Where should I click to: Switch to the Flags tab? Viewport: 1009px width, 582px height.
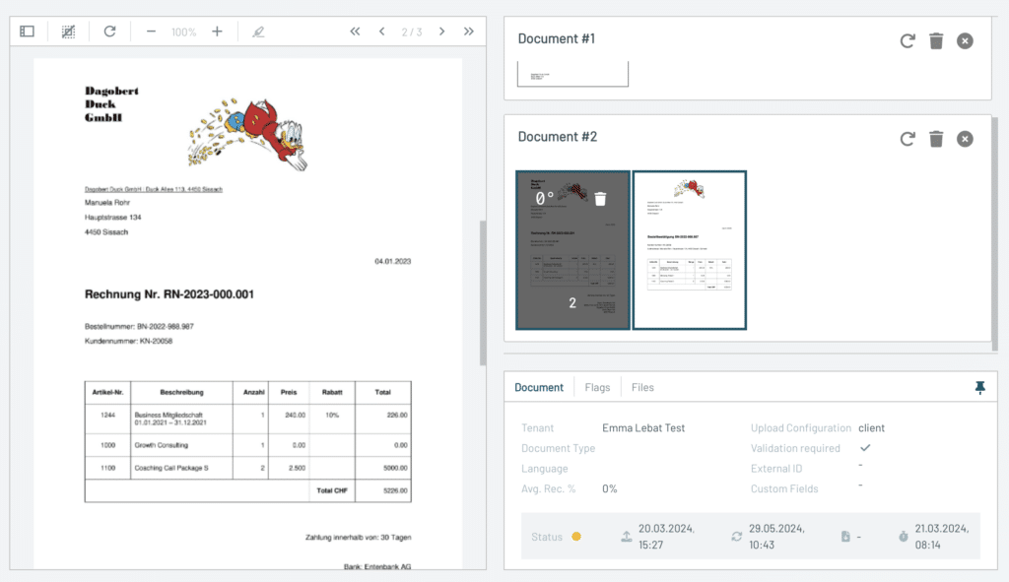click(x=596, y=387)
